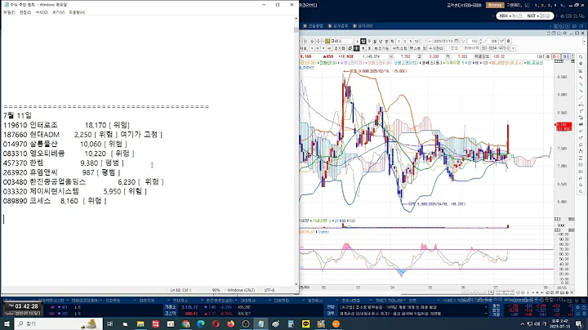Click the 089890 코세스 line in Notepad
This screenshot has width=588, height=330.
(55, 201)
